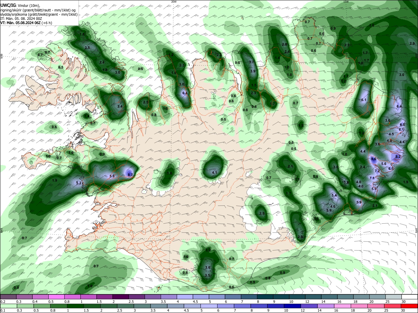Image resolution: width=418 pixels, height=313 pixels.
Task: Click the 2.2 value on the north coast
Action: [x=219, y=55]
